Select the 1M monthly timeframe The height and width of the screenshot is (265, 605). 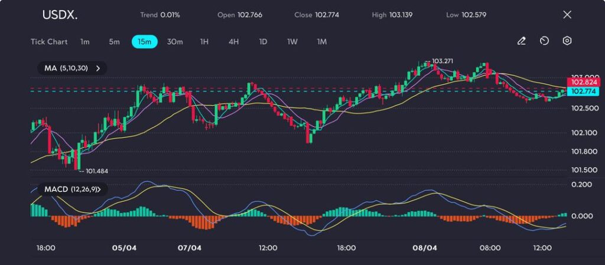(322, 42)
